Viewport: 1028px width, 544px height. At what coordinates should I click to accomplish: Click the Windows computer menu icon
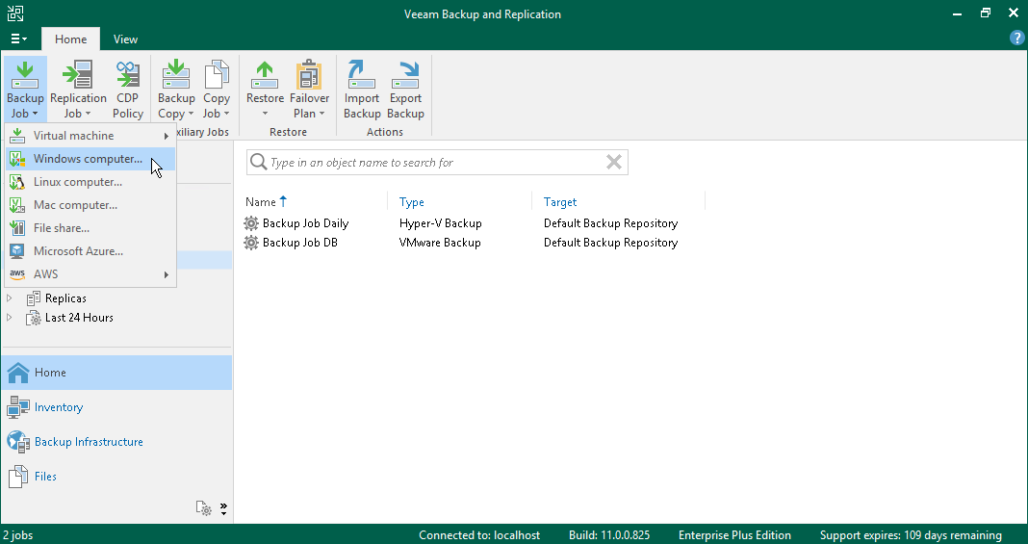click(17, 159)
